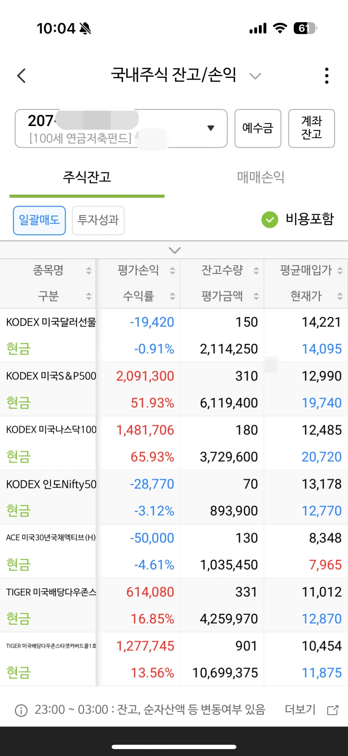Image resolution: width=348 pixels, height=756 pixels.
Task: Tap the Wi-Fi icon in status bar
Action: point(280,28)
